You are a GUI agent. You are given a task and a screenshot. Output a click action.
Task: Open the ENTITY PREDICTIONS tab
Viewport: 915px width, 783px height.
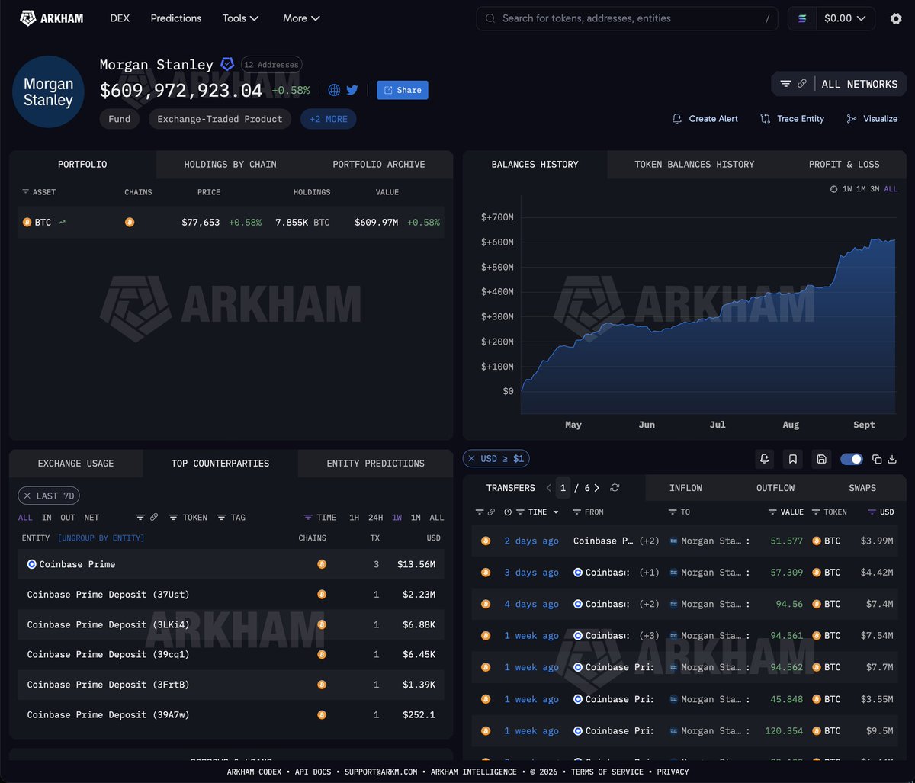coord(375,464)
